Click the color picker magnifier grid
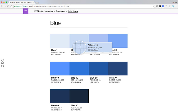The height and width of the screenshot is (111, 178). pos(79,47)
